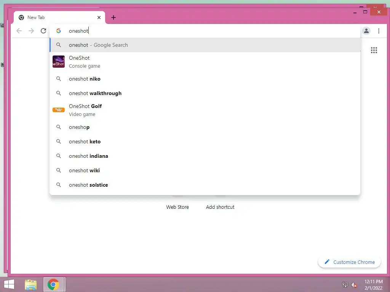Click the browser back arrow
This screenshot has width=390, height=292.
19,31
